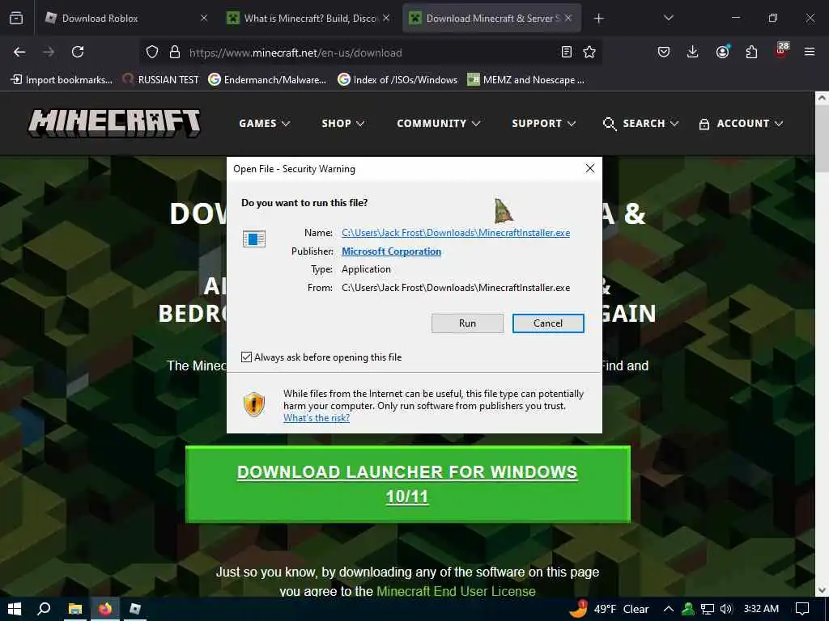Viewport: 829px width, 621px height.
Task: Open a new tab with plus button
Action: click(x=598, y=19)
